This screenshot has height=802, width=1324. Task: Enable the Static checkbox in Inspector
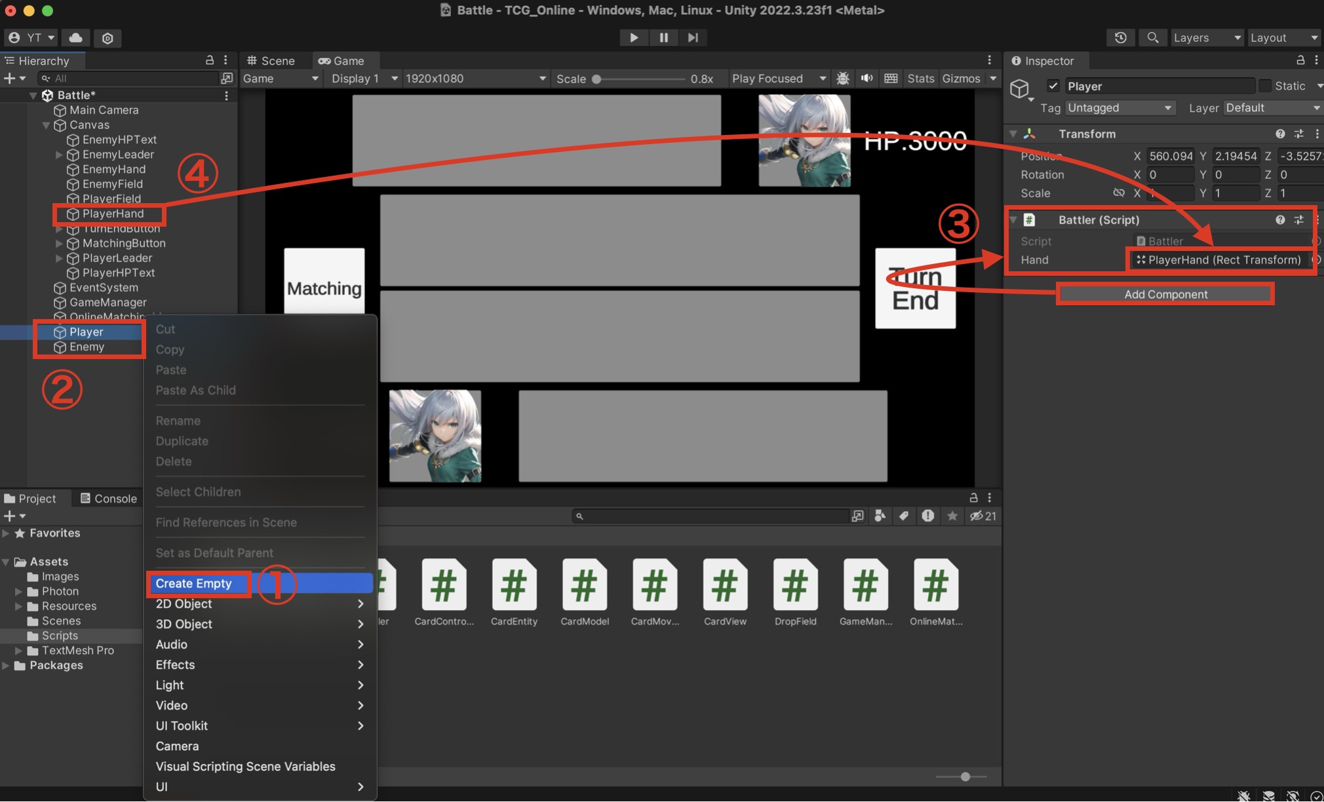[x=1265, y=86]
